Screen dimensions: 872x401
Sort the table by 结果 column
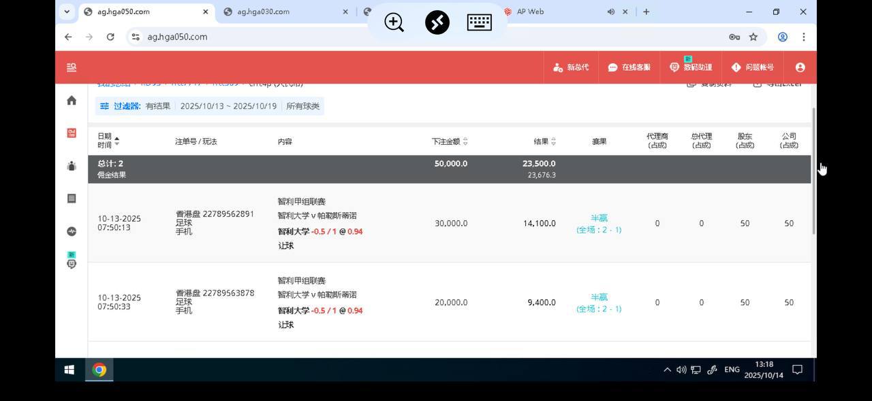pyautogui.click(x=553, y=141)
